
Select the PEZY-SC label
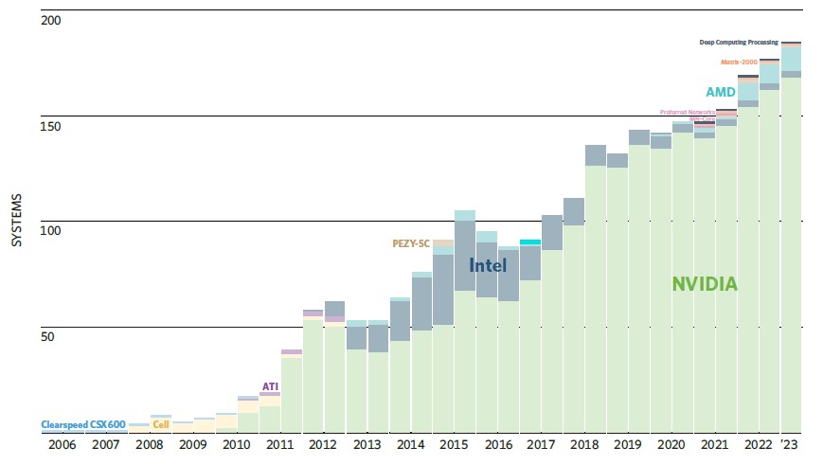point(411,243)
